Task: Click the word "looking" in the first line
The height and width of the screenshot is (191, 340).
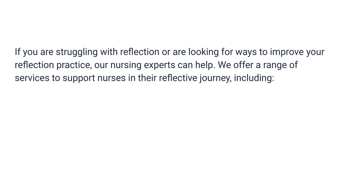Action: [x=204, y=52]
